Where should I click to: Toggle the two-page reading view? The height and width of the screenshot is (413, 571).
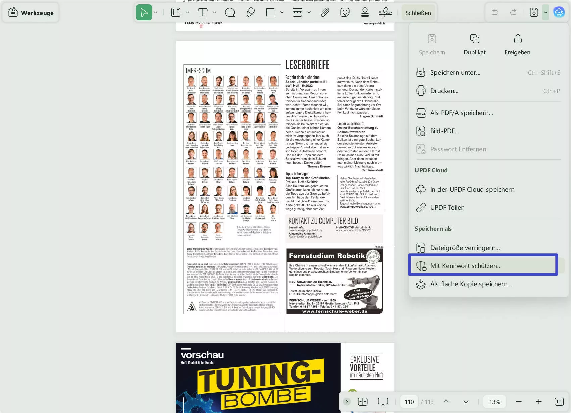(x=363, y=402)
